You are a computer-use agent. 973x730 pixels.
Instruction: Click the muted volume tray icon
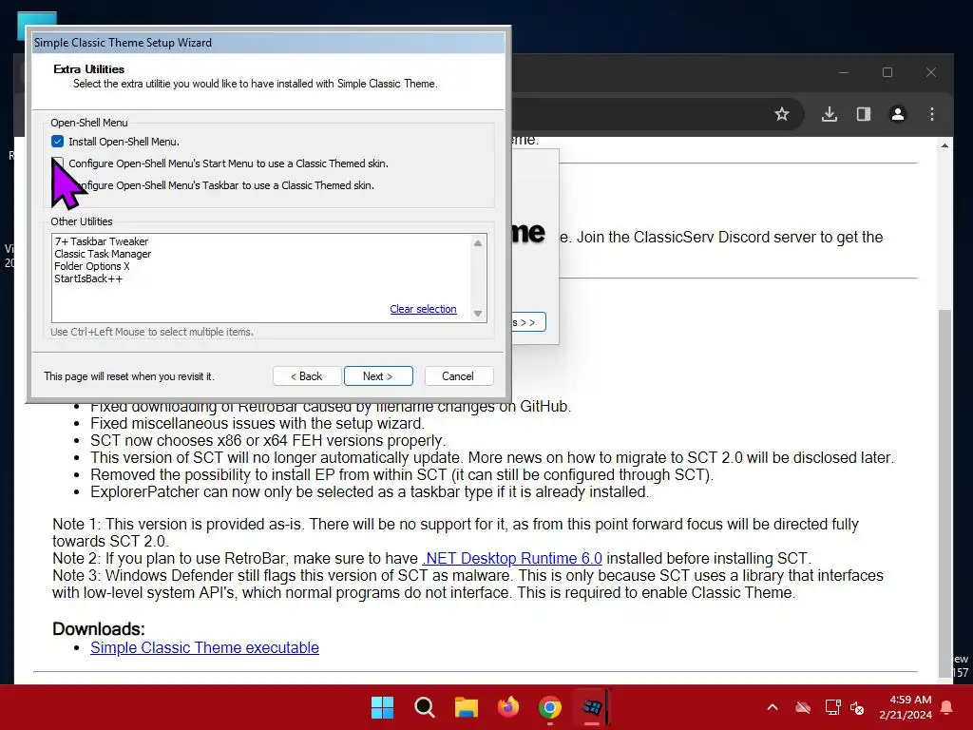pos(857,707)
